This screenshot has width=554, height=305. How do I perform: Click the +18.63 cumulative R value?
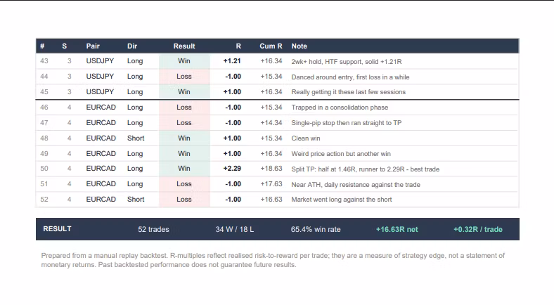click(x=271, y=169)
